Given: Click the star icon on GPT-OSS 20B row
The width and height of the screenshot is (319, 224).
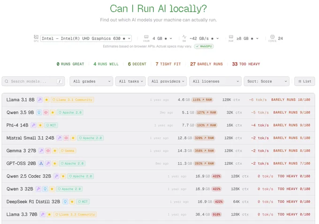Looking at the screenshot, I should pyautogui.click(x=55, y=163).
